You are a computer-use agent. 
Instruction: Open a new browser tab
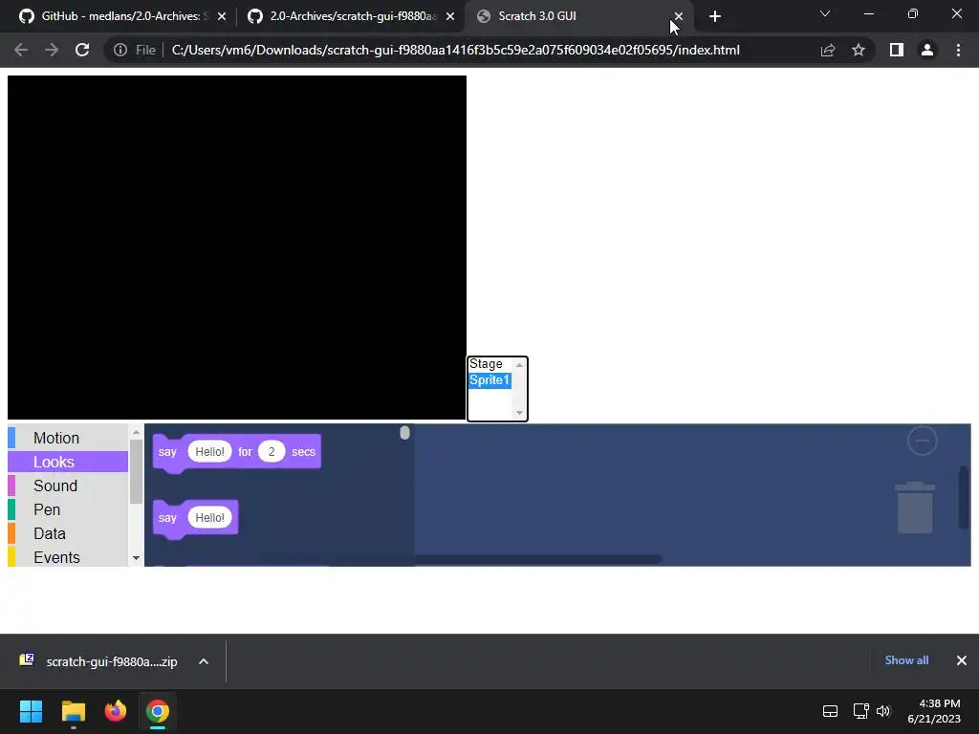tap(715, 16)
